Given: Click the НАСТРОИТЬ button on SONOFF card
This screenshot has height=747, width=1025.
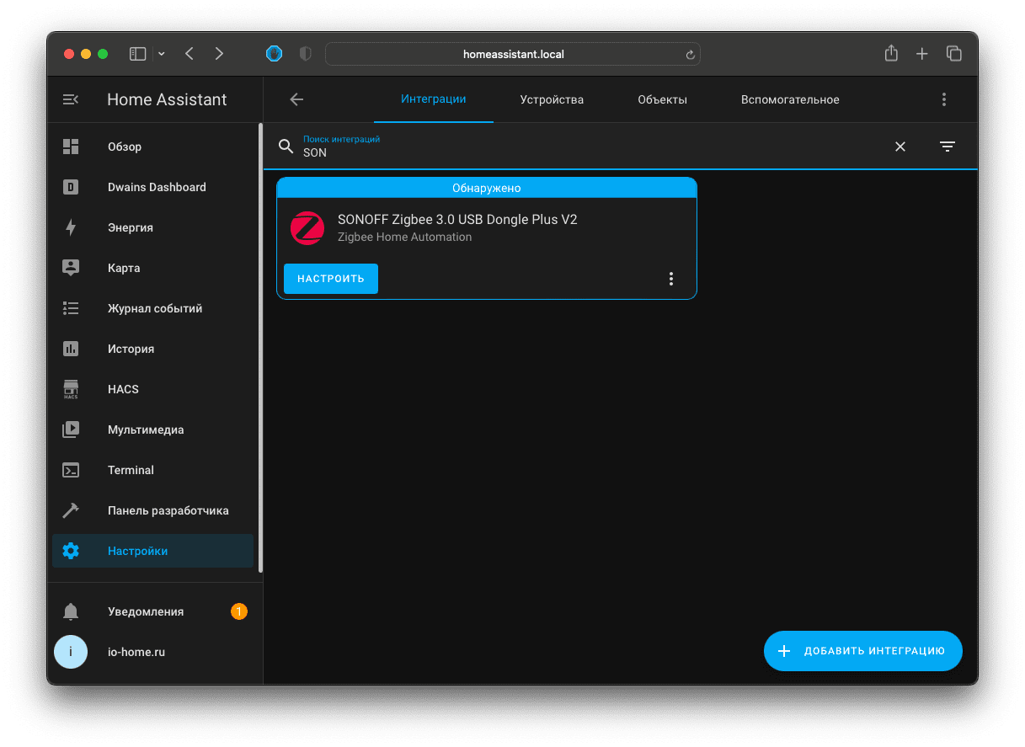Looking at the screenshot, I should pos(331,279).
